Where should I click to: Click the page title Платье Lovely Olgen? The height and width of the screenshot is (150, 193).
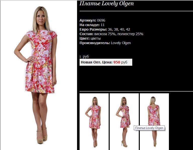pyautogui.click(x=107, y=4)
